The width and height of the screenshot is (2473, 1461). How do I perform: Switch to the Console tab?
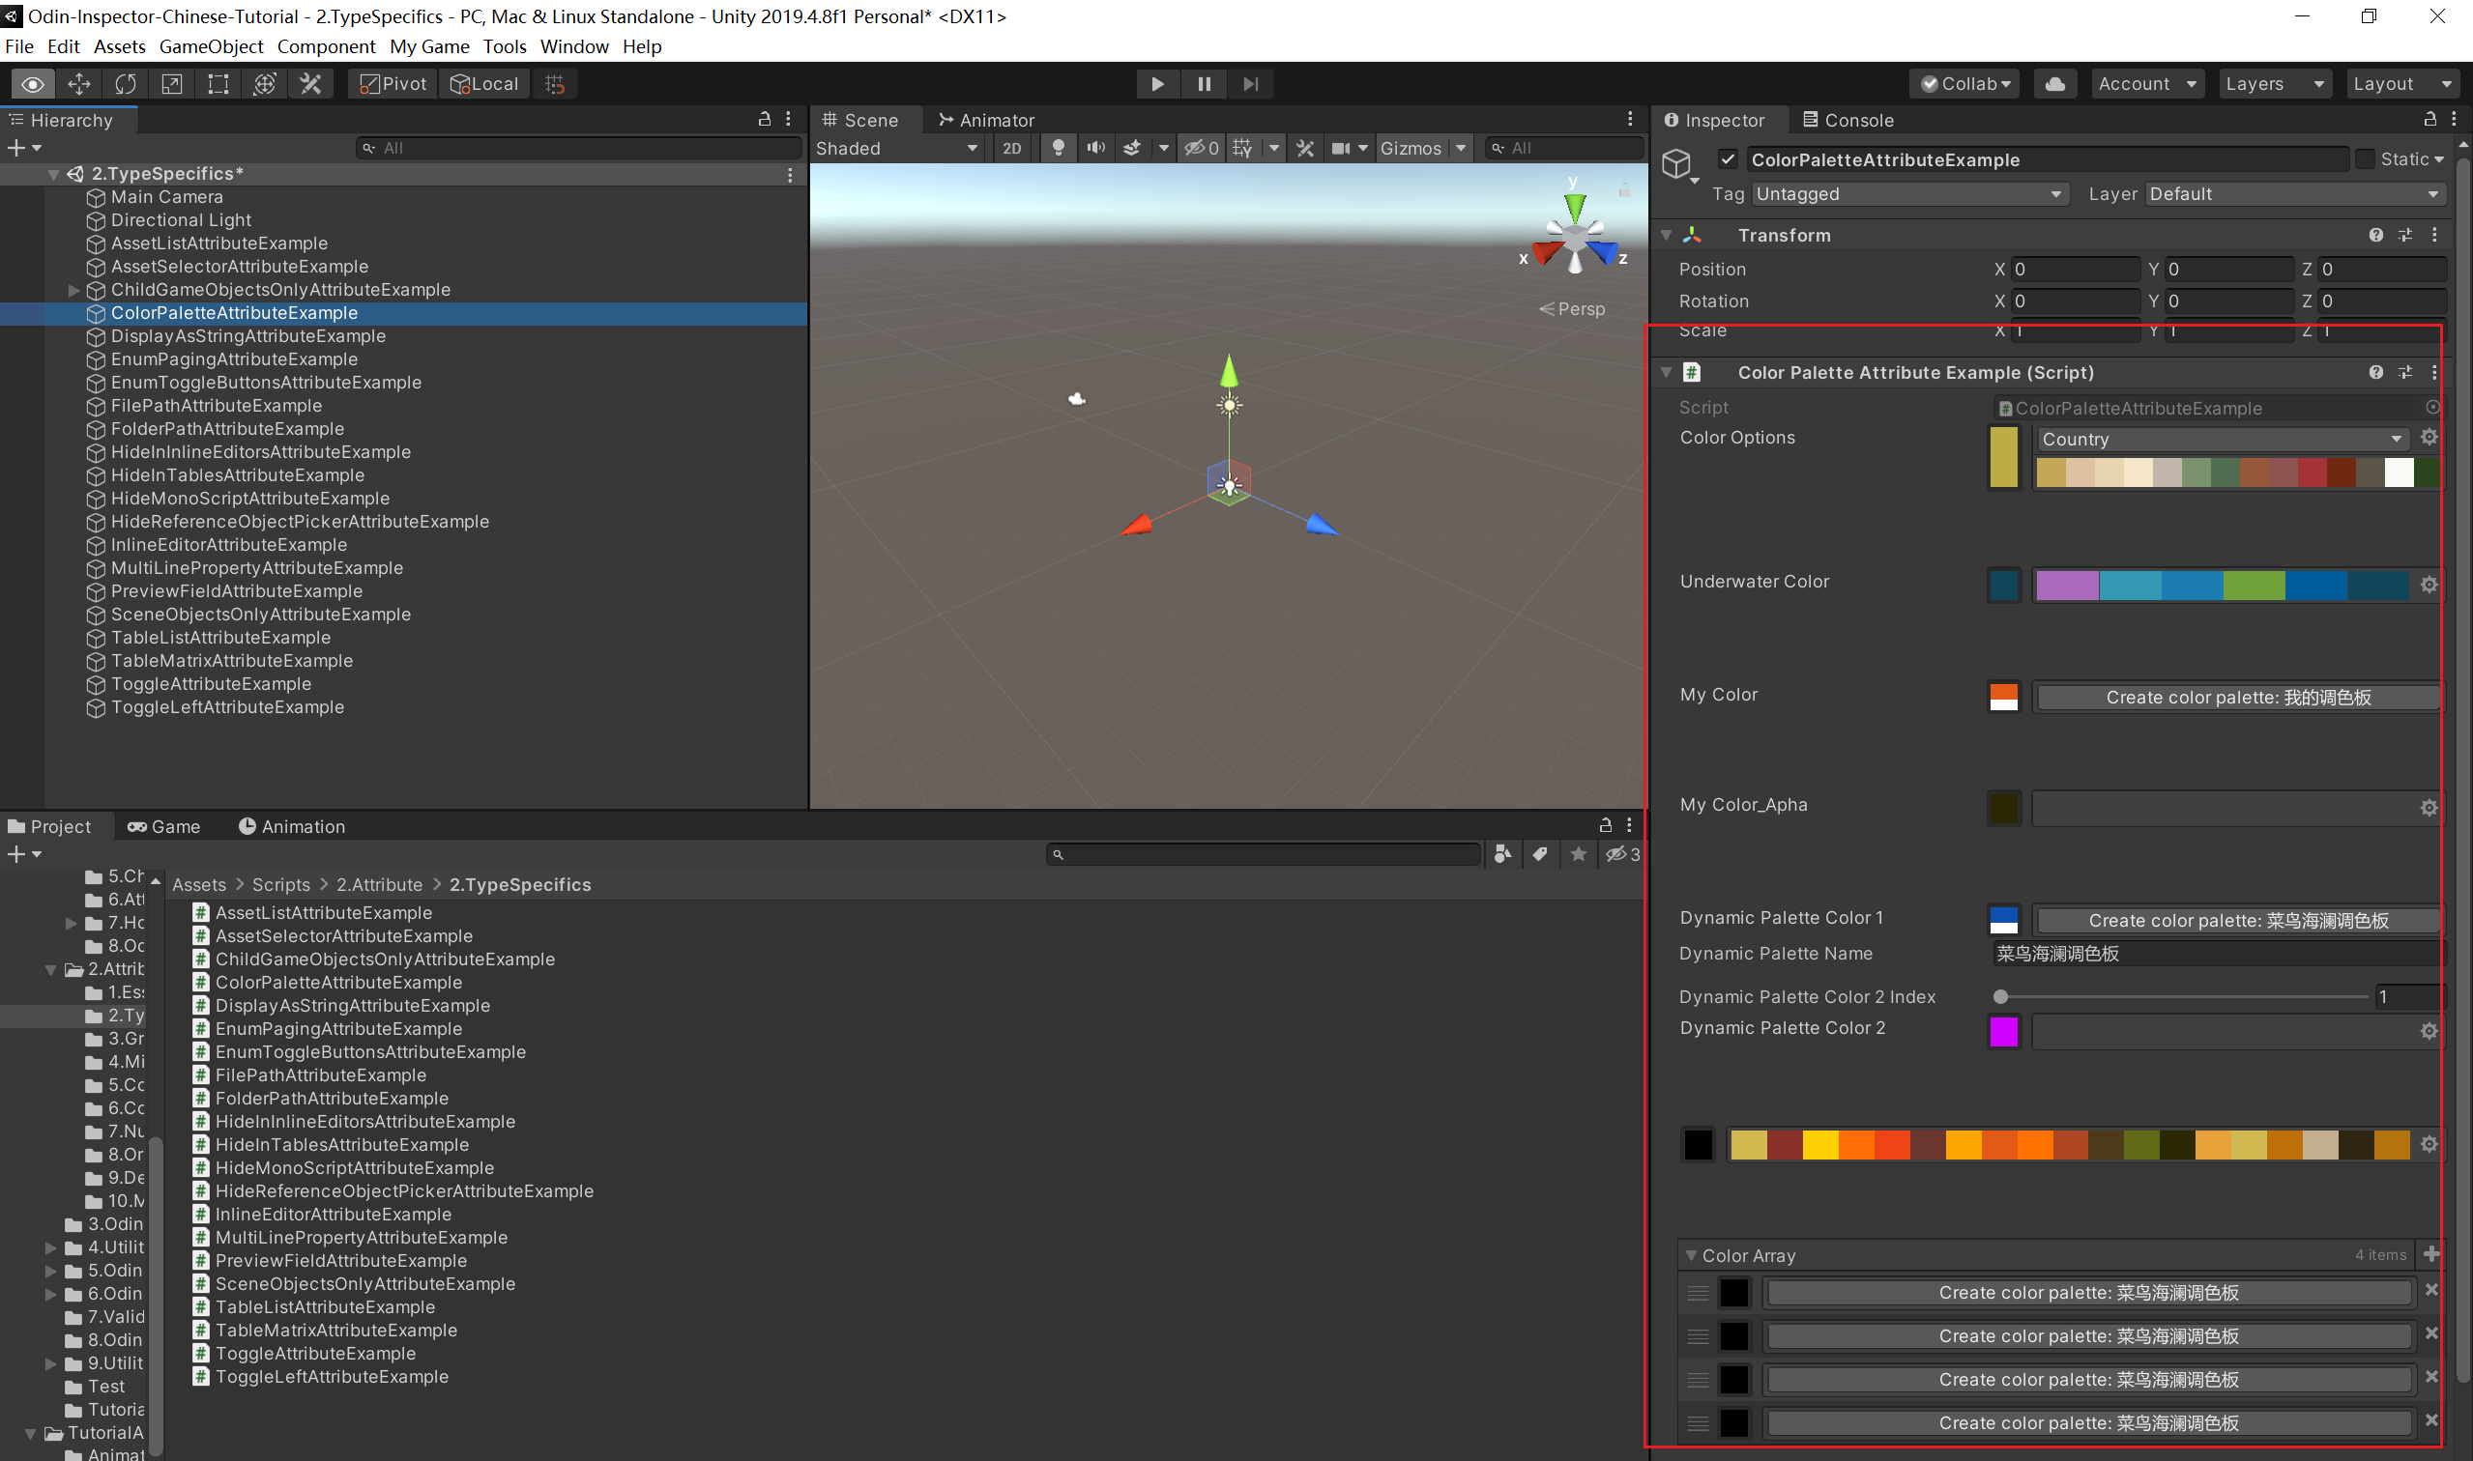1847,119
